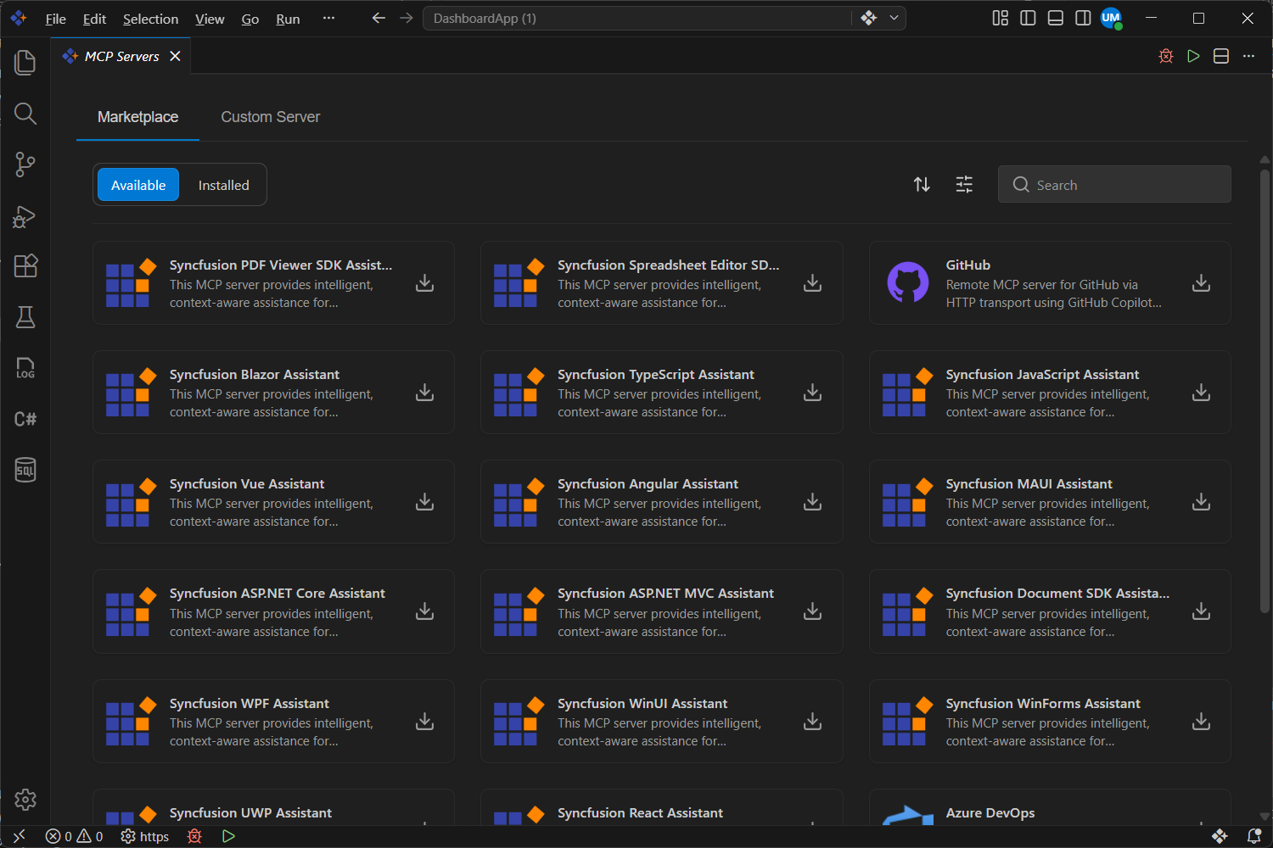Open the LOG viewer in the activity bar
This screenshot has width=1273, height=848.
[x=25, y=368]
